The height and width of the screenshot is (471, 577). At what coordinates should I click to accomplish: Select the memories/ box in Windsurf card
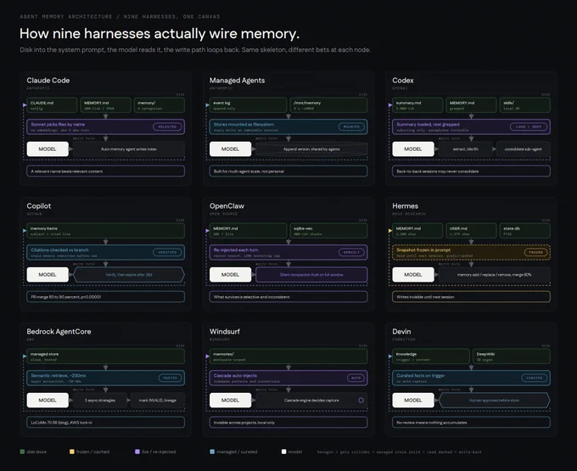(288, 356)
